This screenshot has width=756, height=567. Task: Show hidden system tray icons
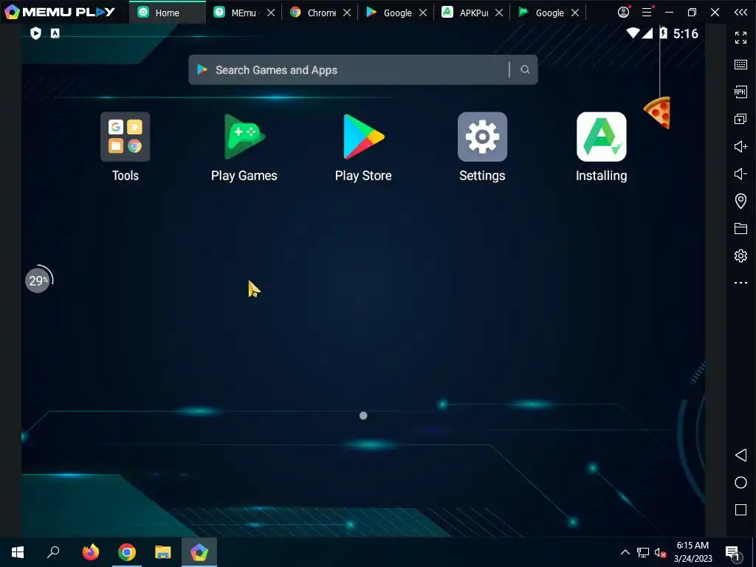coord(625,552)
